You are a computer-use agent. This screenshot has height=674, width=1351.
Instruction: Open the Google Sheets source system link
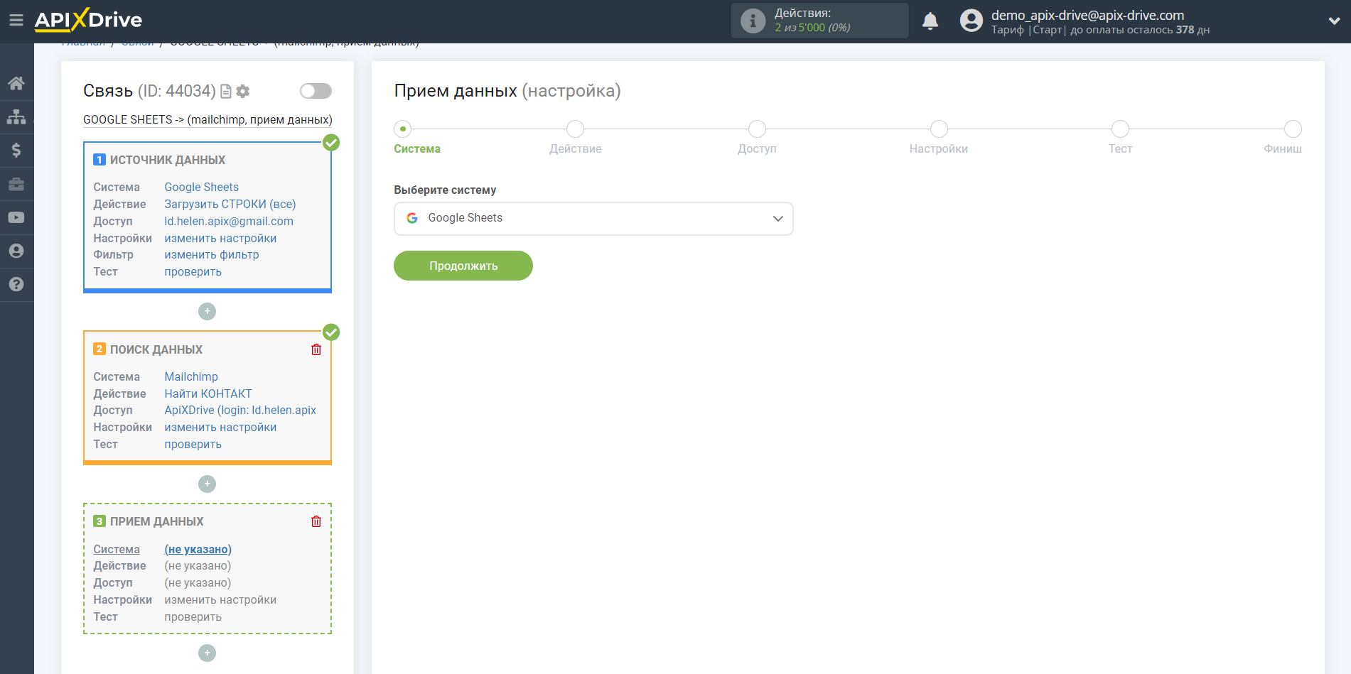tap(202, 187)
